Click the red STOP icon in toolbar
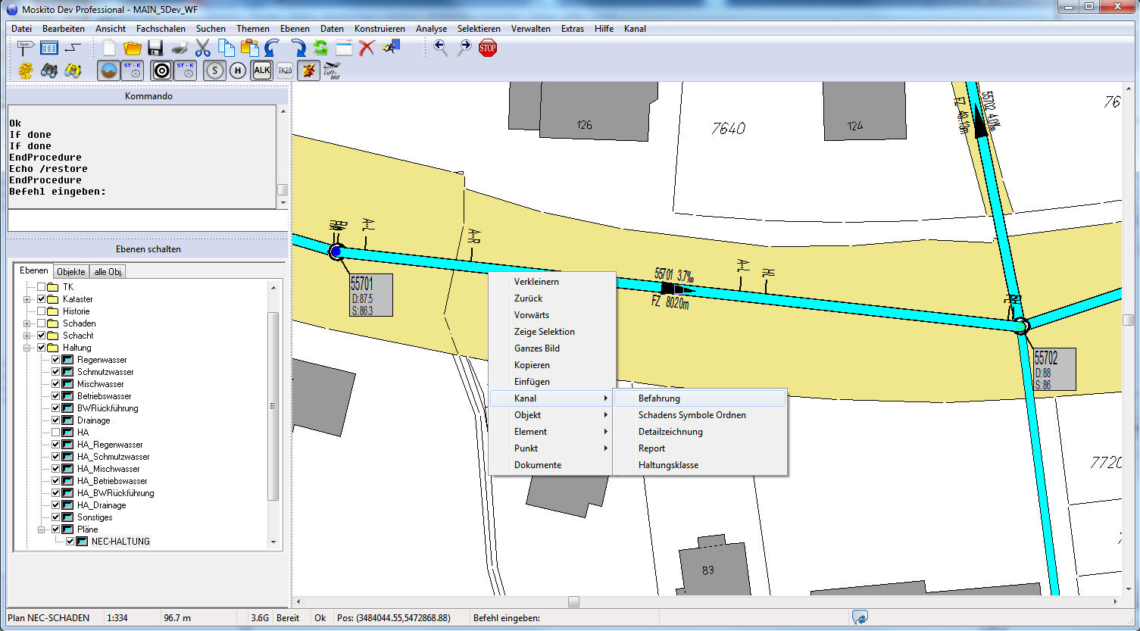This screenshot has width=1140, height=631. [x=488, y=48]
